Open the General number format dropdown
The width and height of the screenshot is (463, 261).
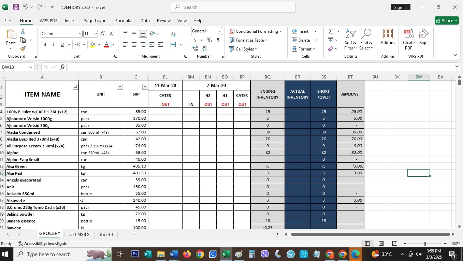point(220,31)
